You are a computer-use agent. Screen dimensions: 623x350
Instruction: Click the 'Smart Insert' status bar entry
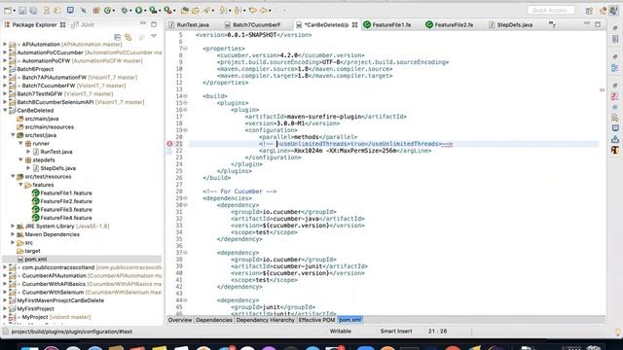click(396, 332)
